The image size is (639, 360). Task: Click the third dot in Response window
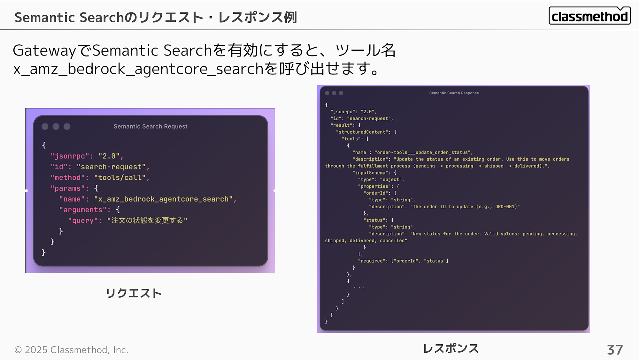click(341, 93)
